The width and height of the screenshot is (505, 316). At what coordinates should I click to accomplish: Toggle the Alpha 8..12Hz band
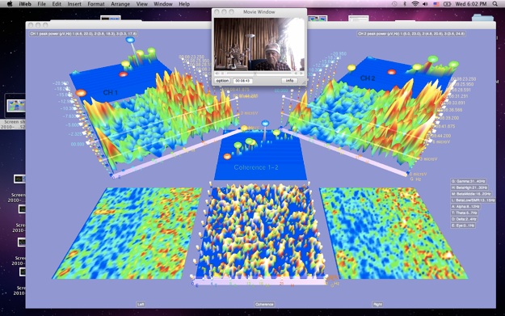465,206
